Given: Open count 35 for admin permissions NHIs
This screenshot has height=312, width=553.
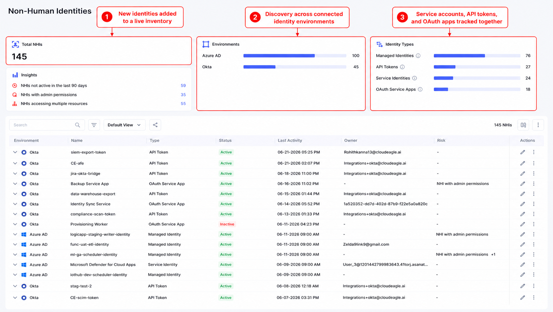Looking at the screenshot, I should tap(183, 95).
